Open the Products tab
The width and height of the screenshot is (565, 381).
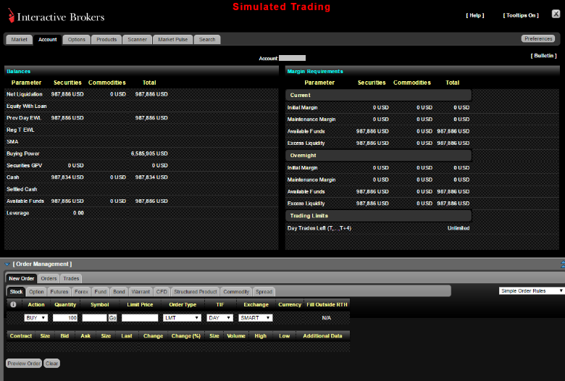coord(106,40)
